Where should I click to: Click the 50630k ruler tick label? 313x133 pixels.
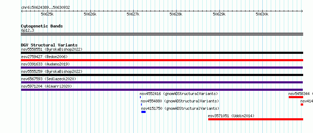click(x=262, y=14)
